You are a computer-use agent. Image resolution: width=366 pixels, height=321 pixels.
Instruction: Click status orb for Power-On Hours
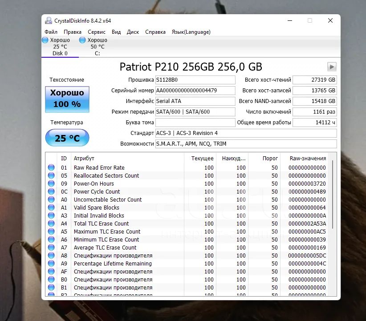click(x=51, y=183)
